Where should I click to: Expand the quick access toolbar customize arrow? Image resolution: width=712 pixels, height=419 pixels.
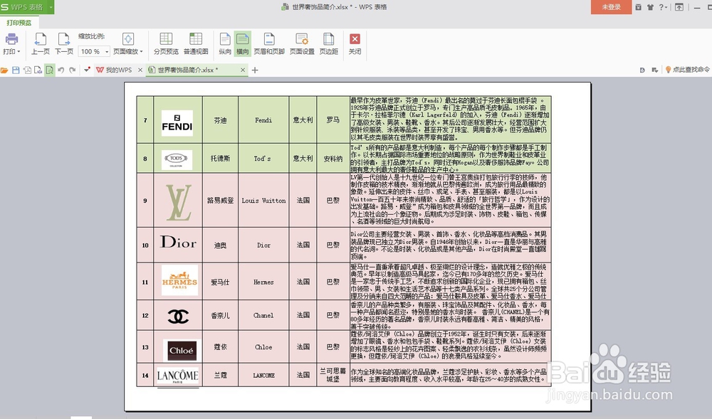(x=87, y=70)
